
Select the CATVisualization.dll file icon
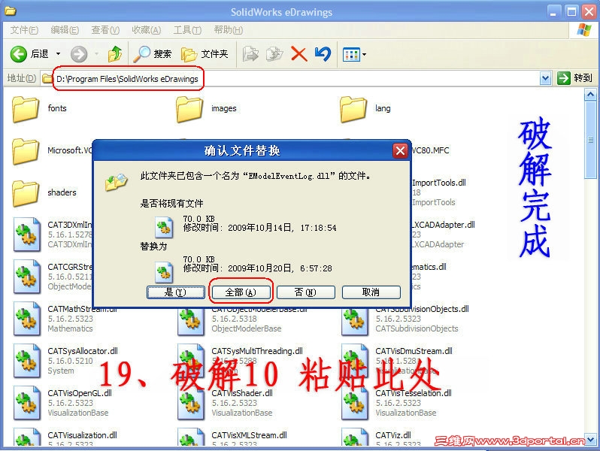[27, 437]
